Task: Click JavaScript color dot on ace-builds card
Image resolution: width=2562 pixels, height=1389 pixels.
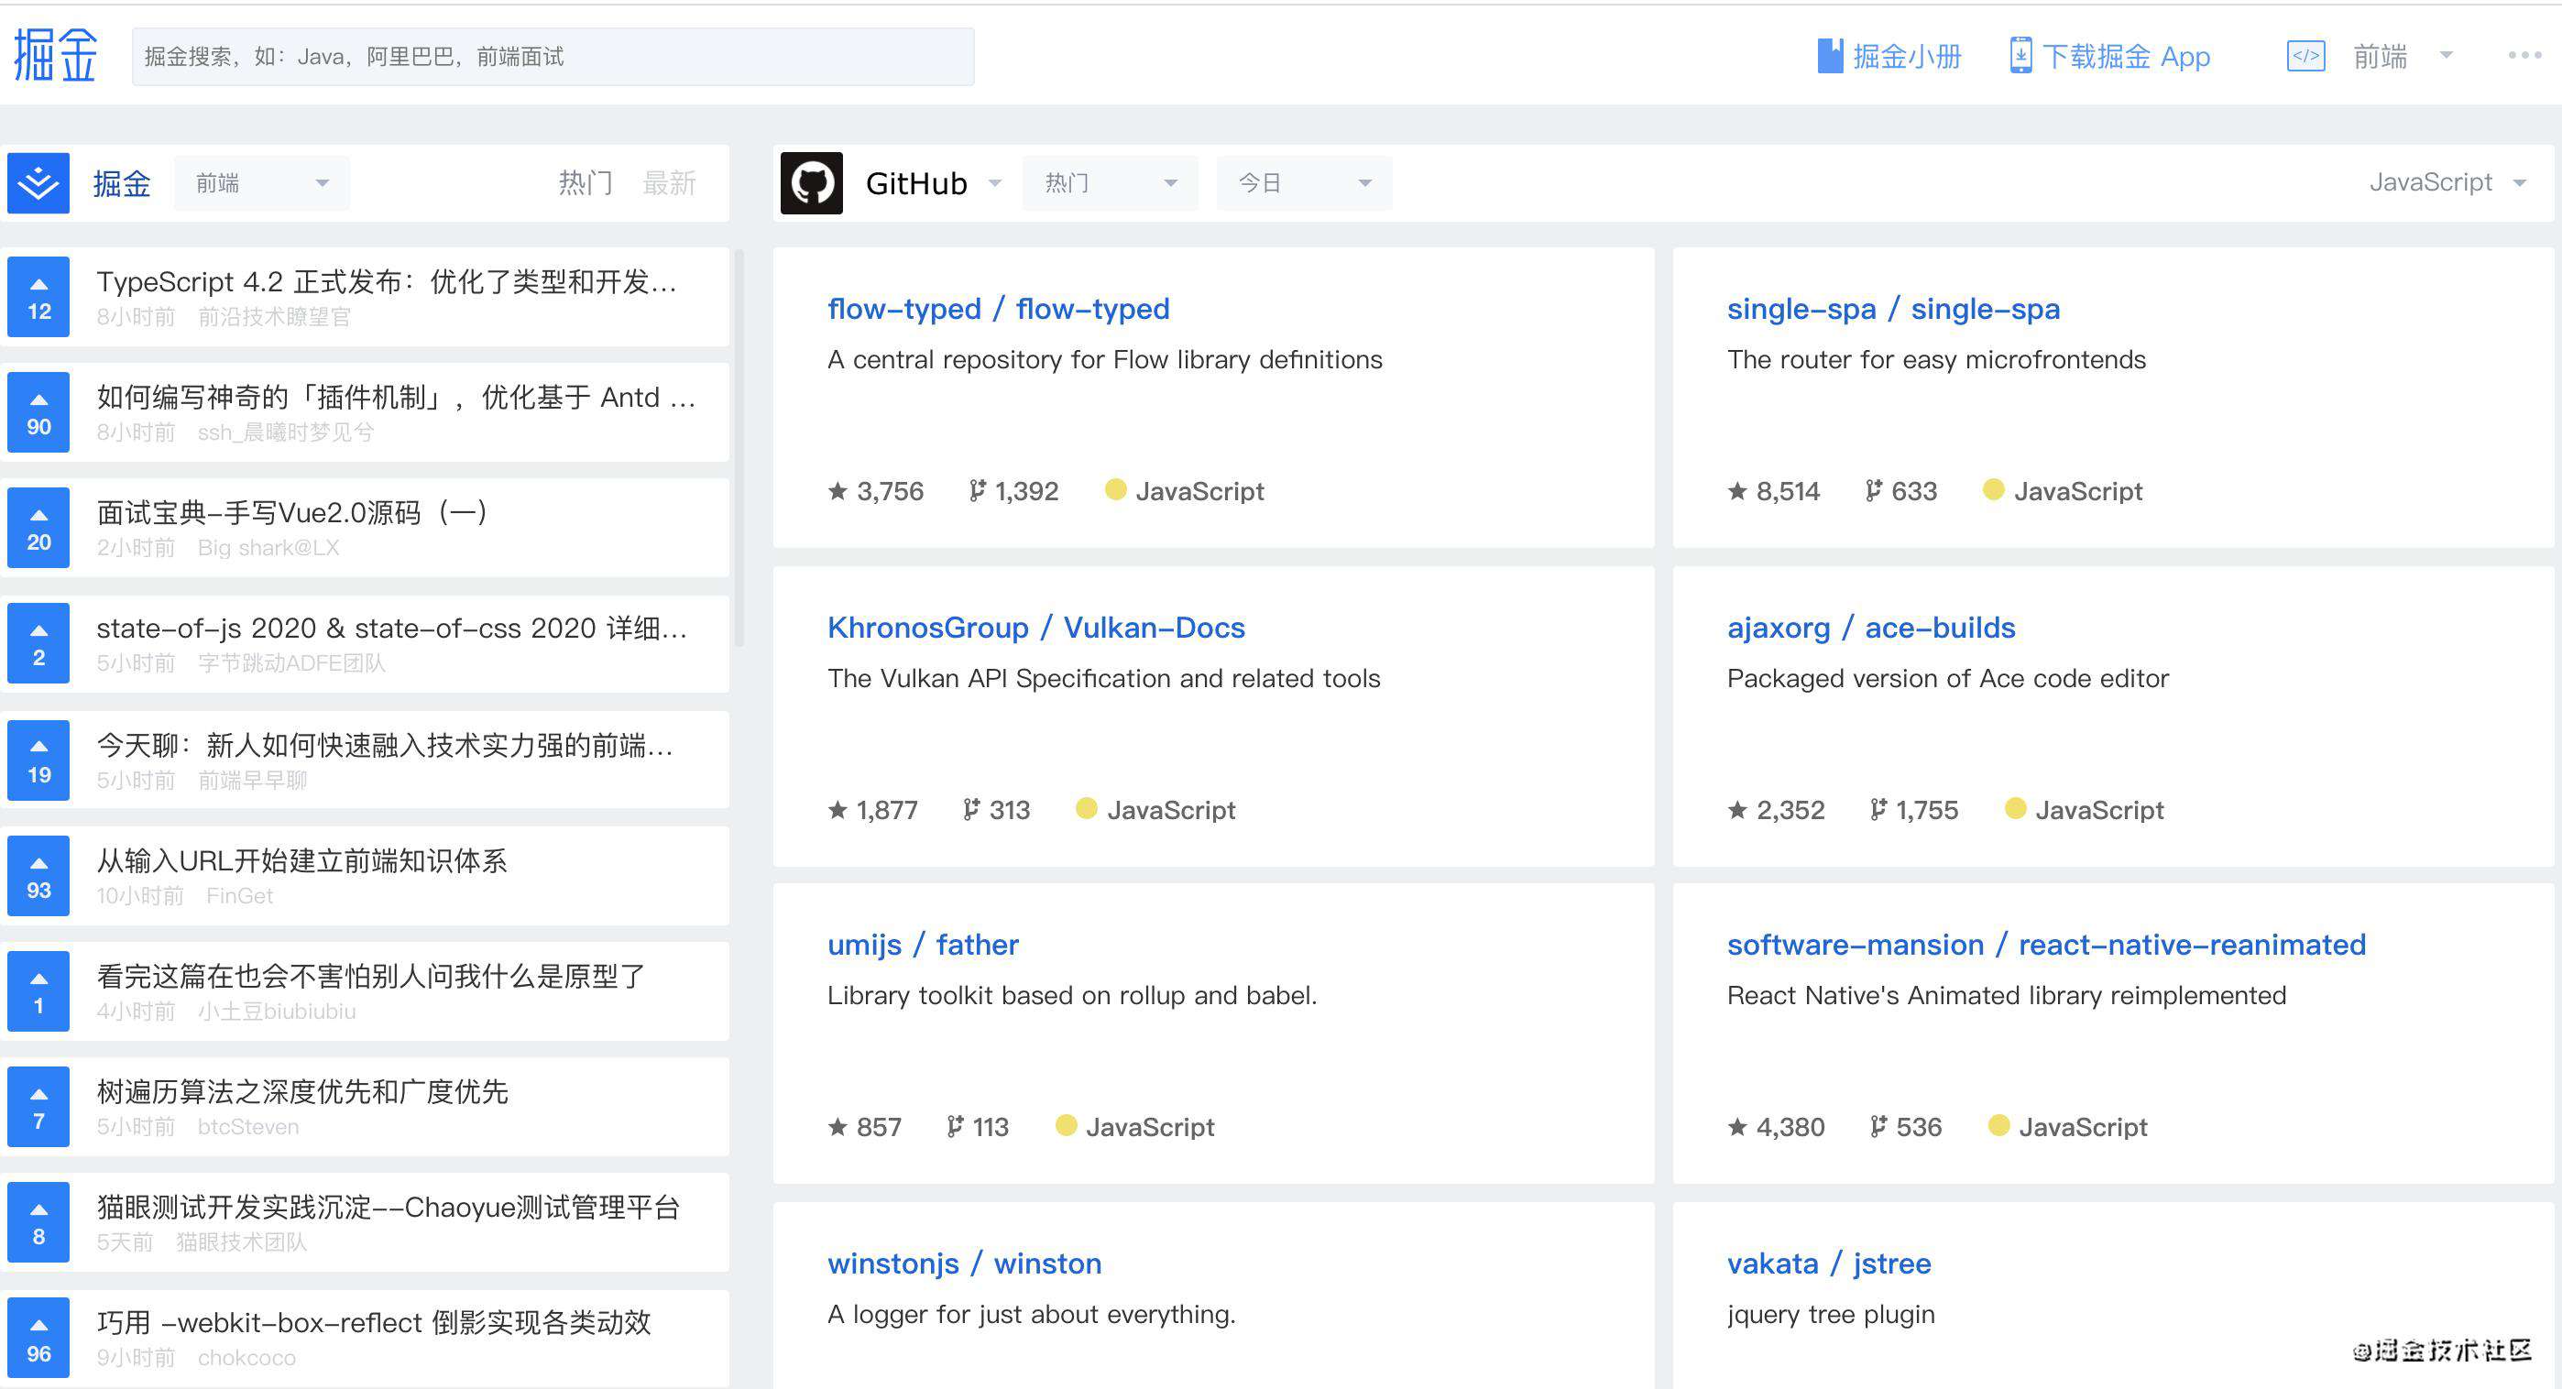Action: 2016,808
